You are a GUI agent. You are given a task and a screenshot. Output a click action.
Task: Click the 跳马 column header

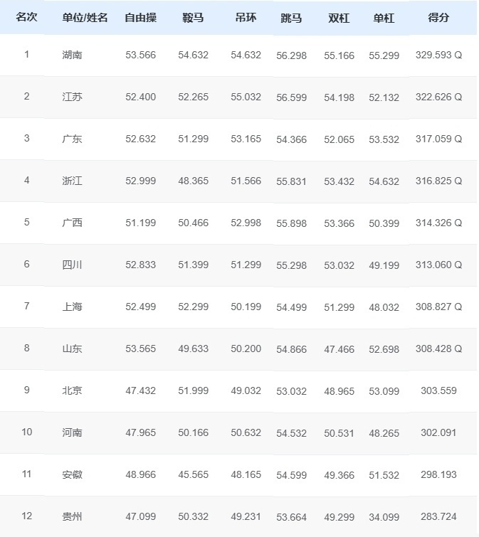point(291,17)
